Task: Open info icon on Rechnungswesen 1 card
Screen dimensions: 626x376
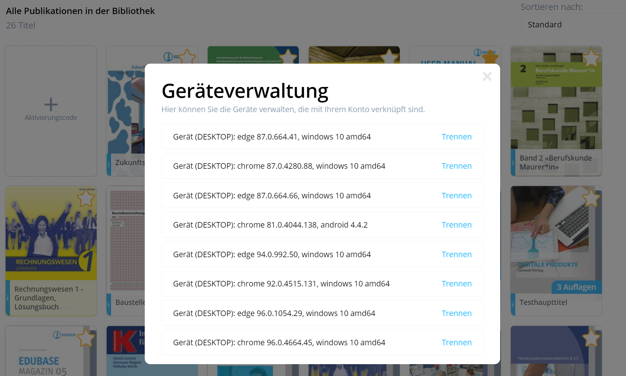Action: (x=8, y=298)
